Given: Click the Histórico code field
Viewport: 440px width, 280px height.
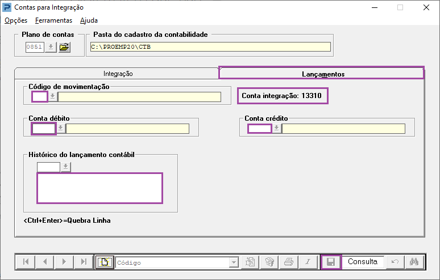Looking at the screenshot, I should pyautogui.click(x=48, y=167).
